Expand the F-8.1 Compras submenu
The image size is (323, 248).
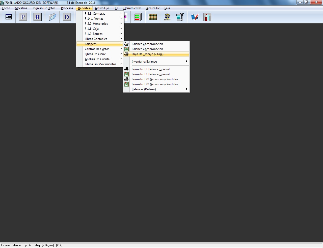point(95,14)
